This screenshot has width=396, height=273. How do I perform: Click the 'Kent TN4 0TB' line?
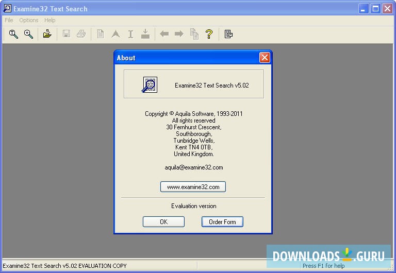tap(194, 147)
